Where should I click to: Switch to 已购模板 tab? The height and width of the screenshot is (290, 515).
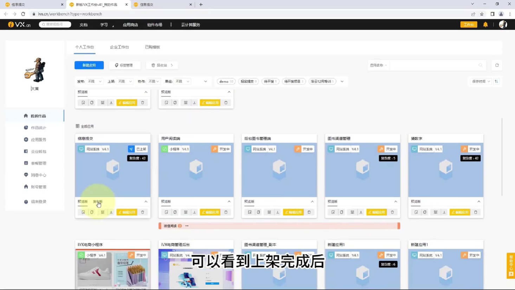click(153, 47)
